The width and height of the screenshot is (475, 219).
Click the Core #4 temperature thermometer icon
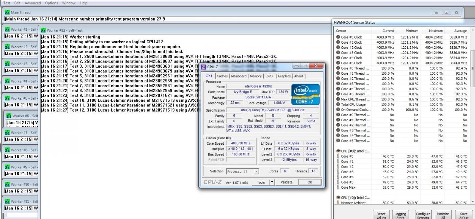338,177
